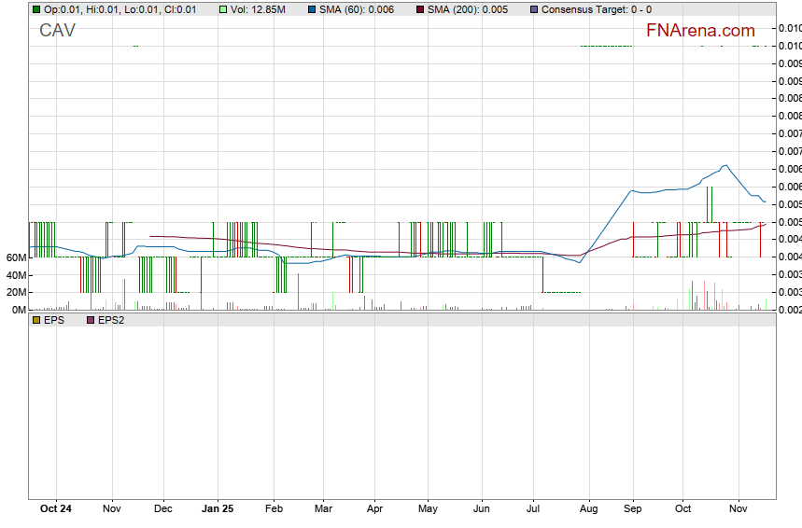This screenshot has width=802, height=528.
Task: Click the 'Jan 25' date axis label
Action: coord(218,509)
